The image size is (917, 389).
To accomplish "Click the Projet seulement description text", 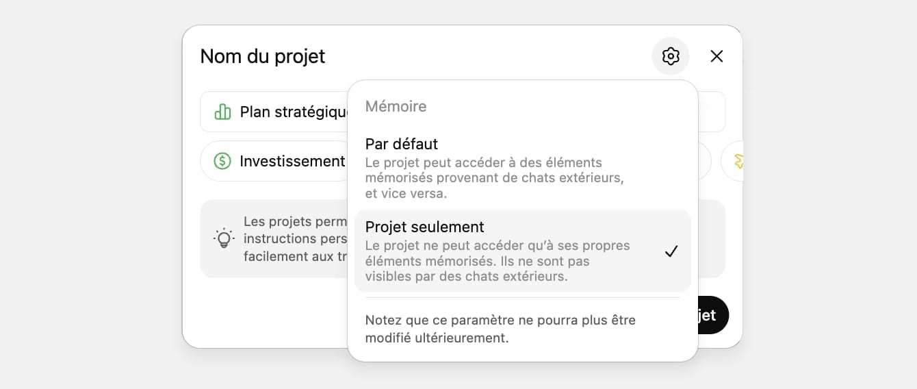I will point(498,261).
